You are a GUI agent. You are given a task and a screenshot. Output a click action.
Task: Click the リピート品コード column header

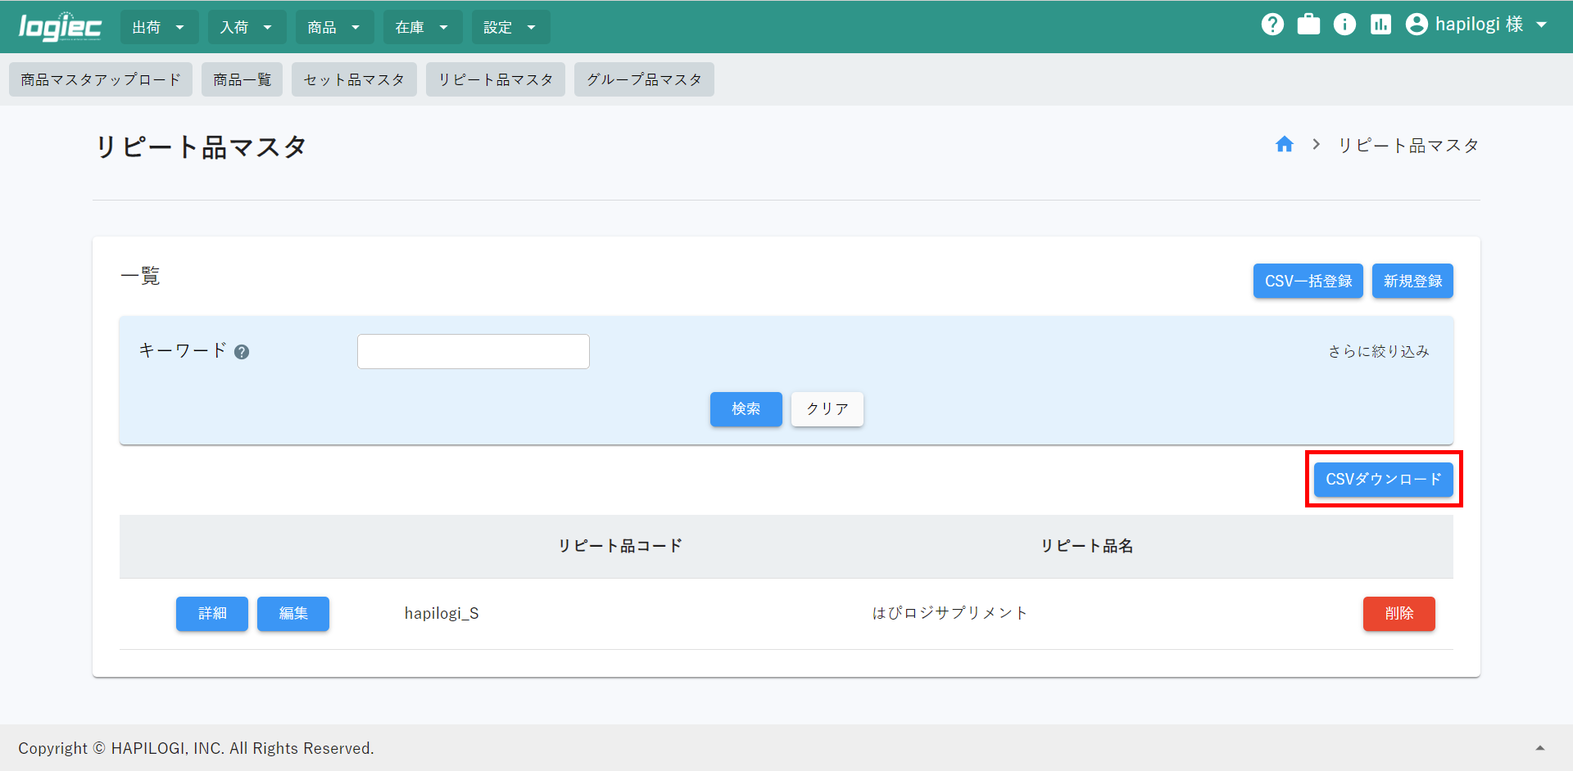click(620, 546)
